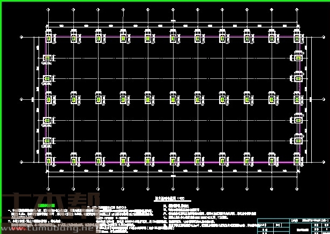Select the bottom-right corner column footing

[x=297, y=160]
